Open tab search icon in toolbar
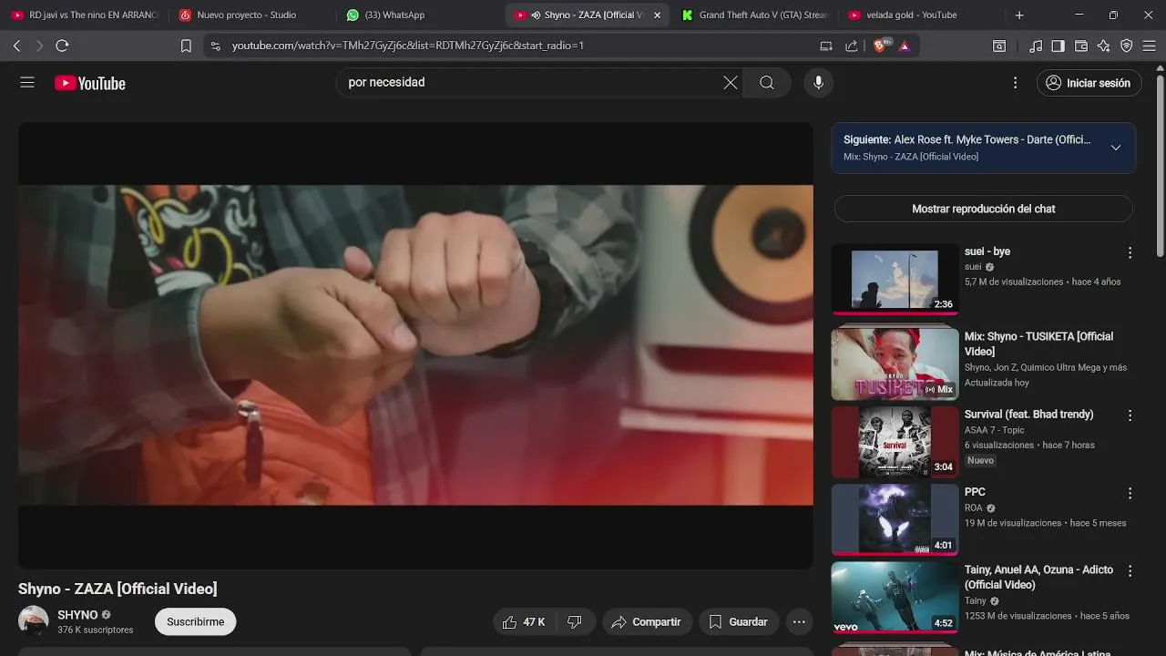Viewport: 1166px width, 656px height. click(x=999, y=46)
